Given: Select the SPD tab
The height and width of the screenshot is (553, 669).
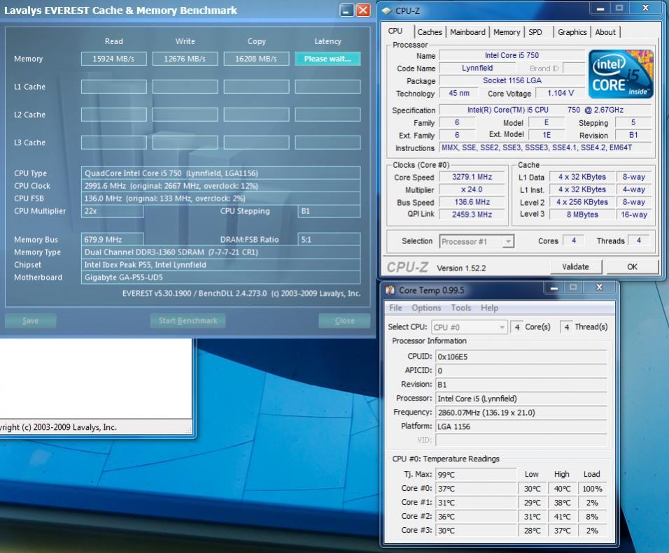Looking at the screenshot, I should (535, 32).
